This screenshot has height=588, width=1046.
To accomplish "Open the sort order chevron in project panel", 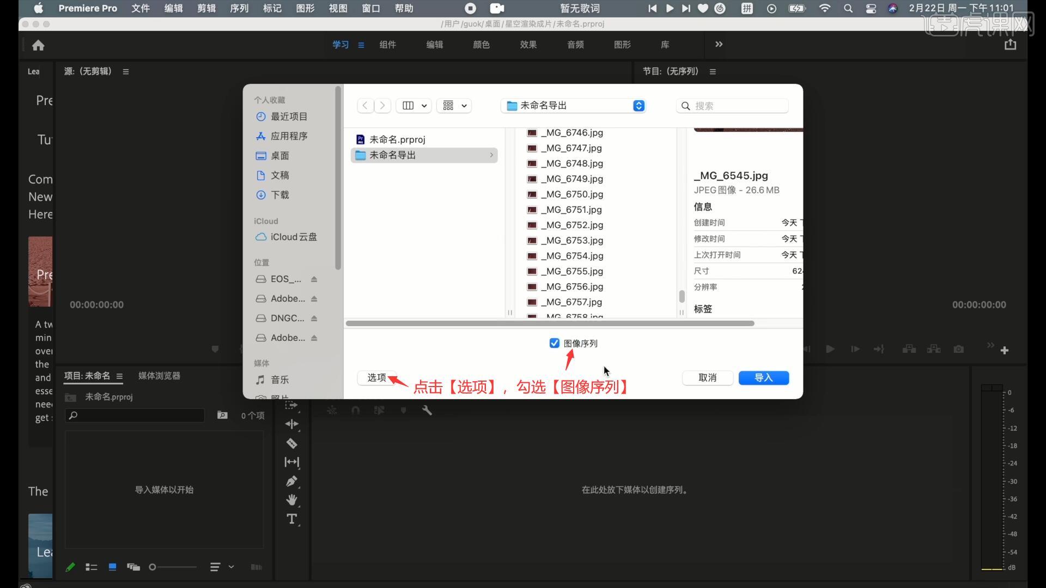I will [x=231, y=567].
